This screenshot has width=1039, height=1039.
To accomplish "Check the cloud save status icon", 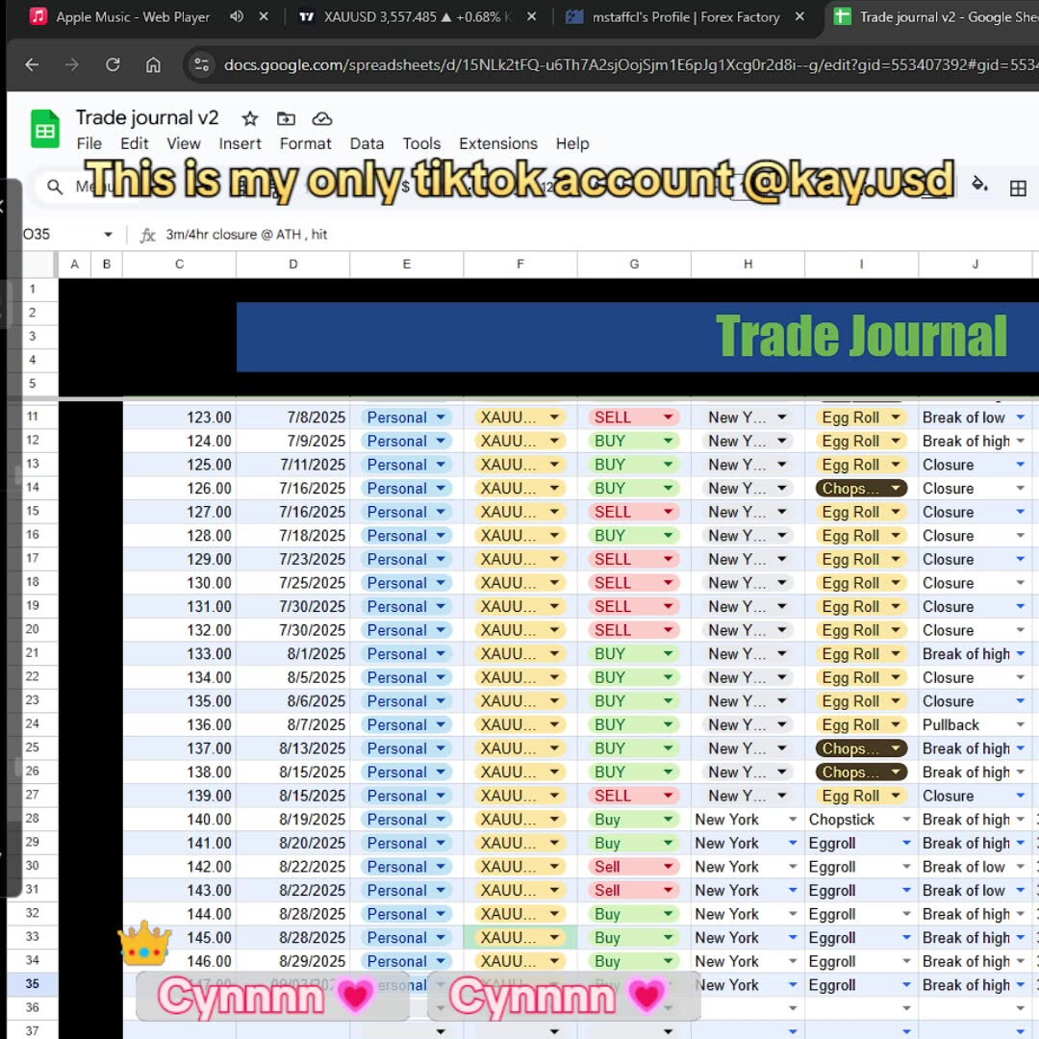I will coord(321,118).
